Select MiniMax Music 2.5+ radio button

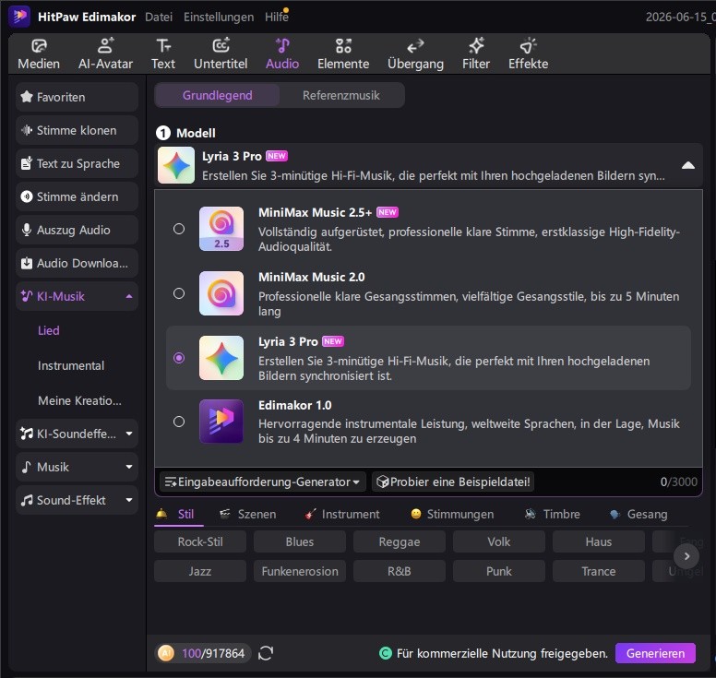point(179,229)
